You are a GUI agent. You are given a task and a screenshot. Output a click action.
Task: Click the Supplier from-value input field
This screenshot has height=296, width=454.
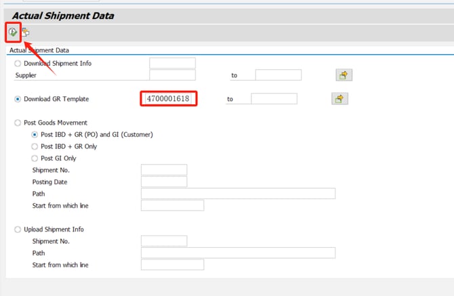[172, 75]
